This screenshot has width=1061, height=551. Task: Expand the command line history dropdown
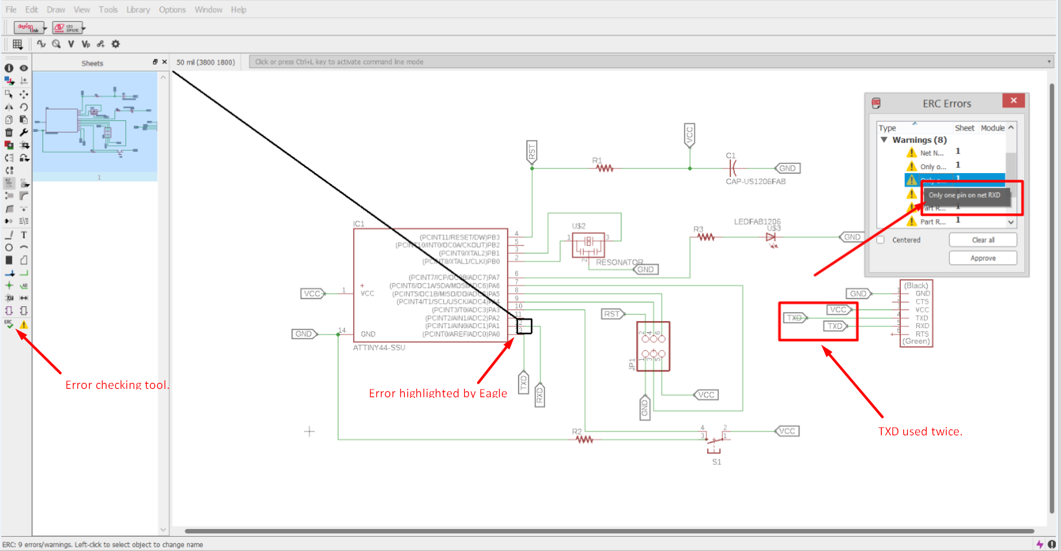pos(1049,62)
